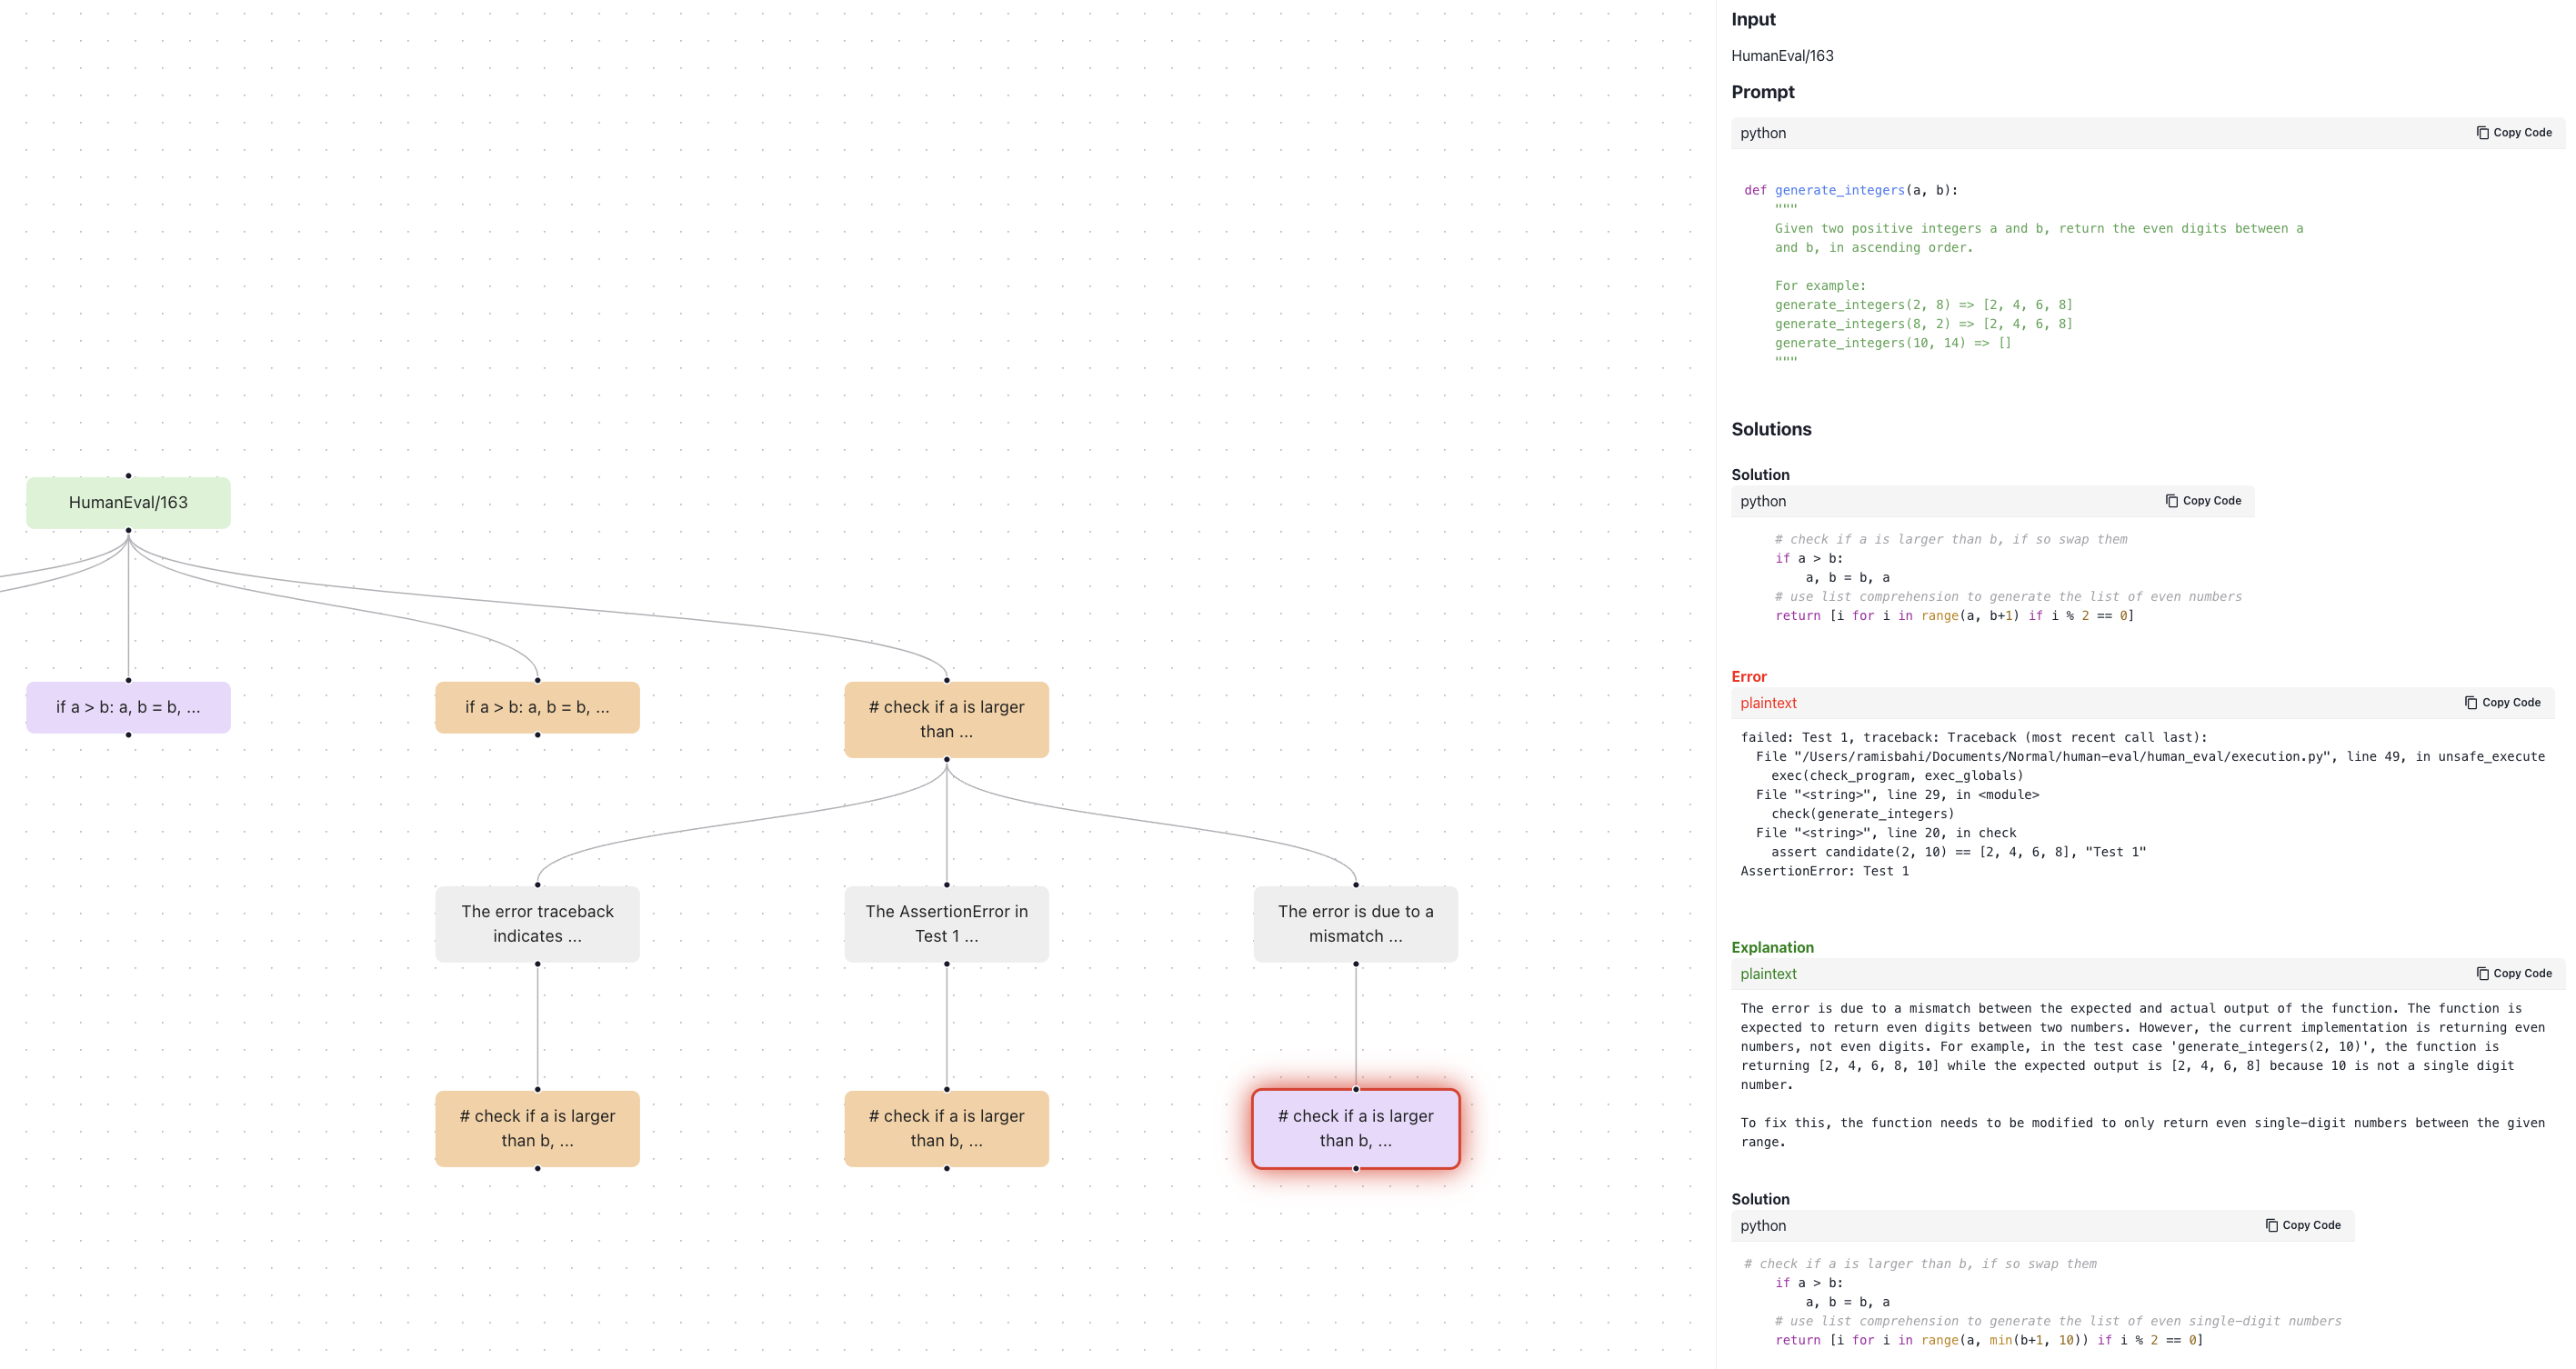The height and width of the screenshot is (1369, 2576).
Task: Select the purple 'if a > b' node
Action: click(128, 708)
